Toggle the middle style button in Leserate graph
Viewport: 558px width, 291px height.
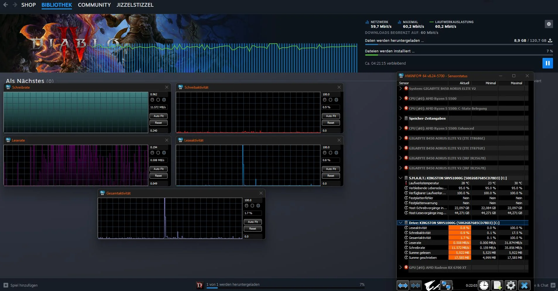pos(159,153)
